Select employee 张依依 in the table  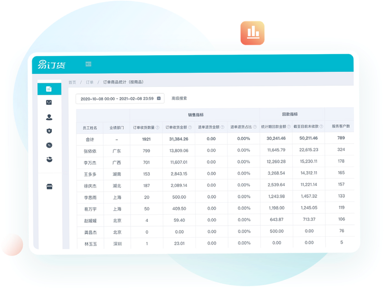[x=90, y=151]
